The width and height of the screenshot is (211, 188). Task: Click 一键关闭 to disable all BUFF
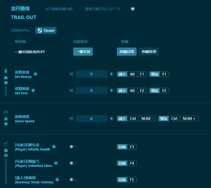[x=83, y=51]
